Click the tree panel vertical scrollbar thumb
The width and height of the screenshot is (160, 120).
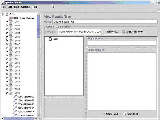pos(38,26)
